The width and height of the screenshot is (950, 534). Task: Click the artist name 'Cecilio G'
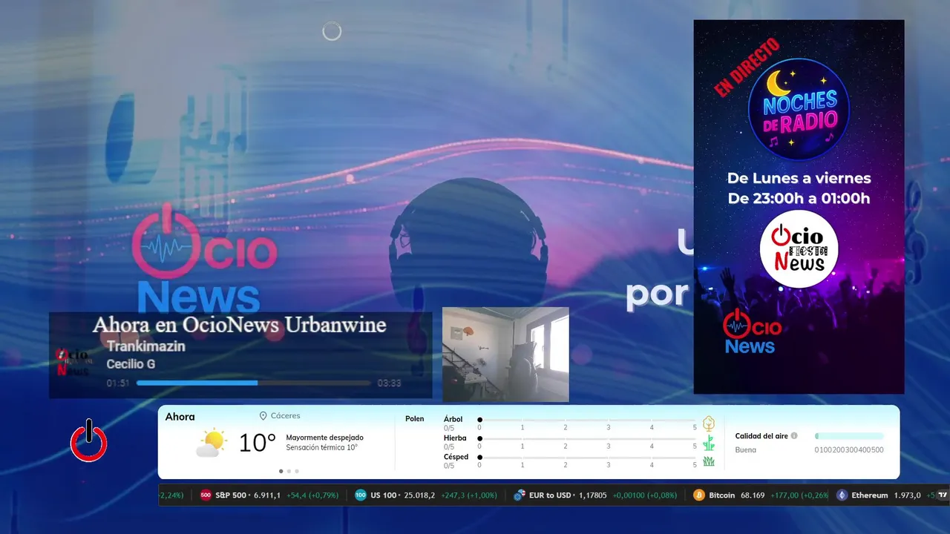[131, 364]
